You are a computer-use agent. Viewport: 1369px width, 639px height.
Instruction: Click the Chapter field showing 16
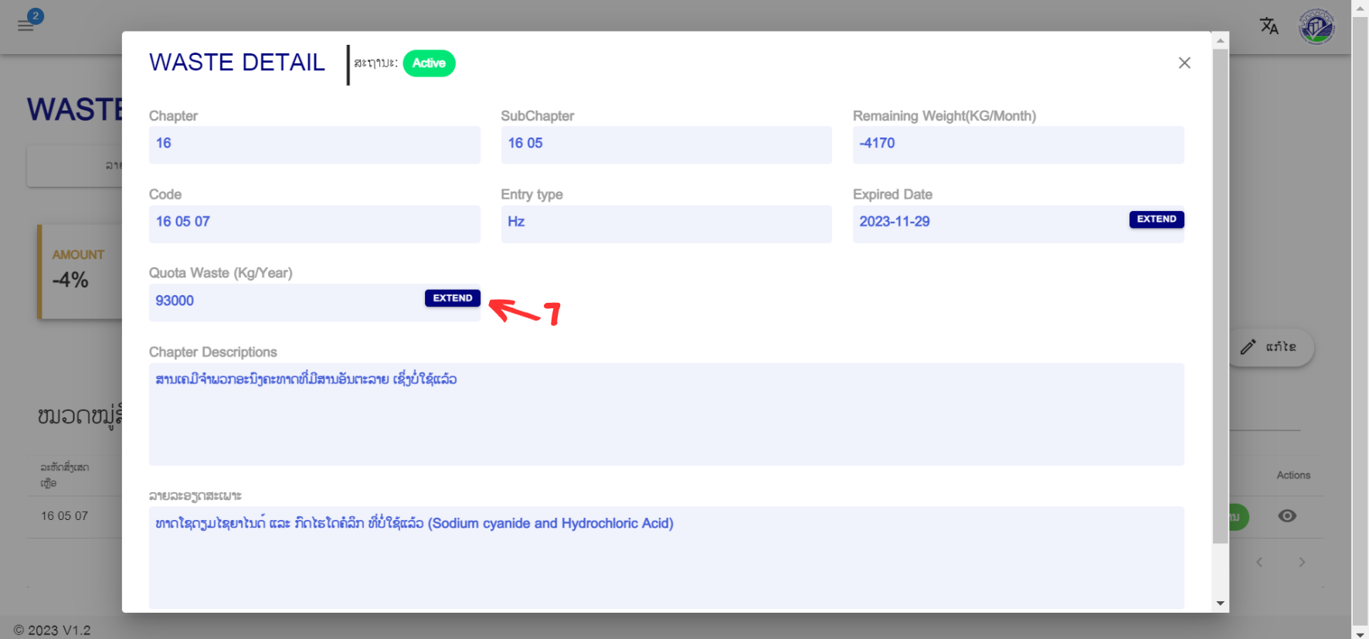point(314,144)
